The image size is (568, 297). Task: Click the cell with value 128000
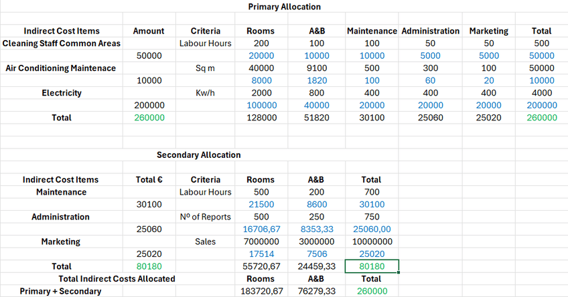(x=261, y=118)
